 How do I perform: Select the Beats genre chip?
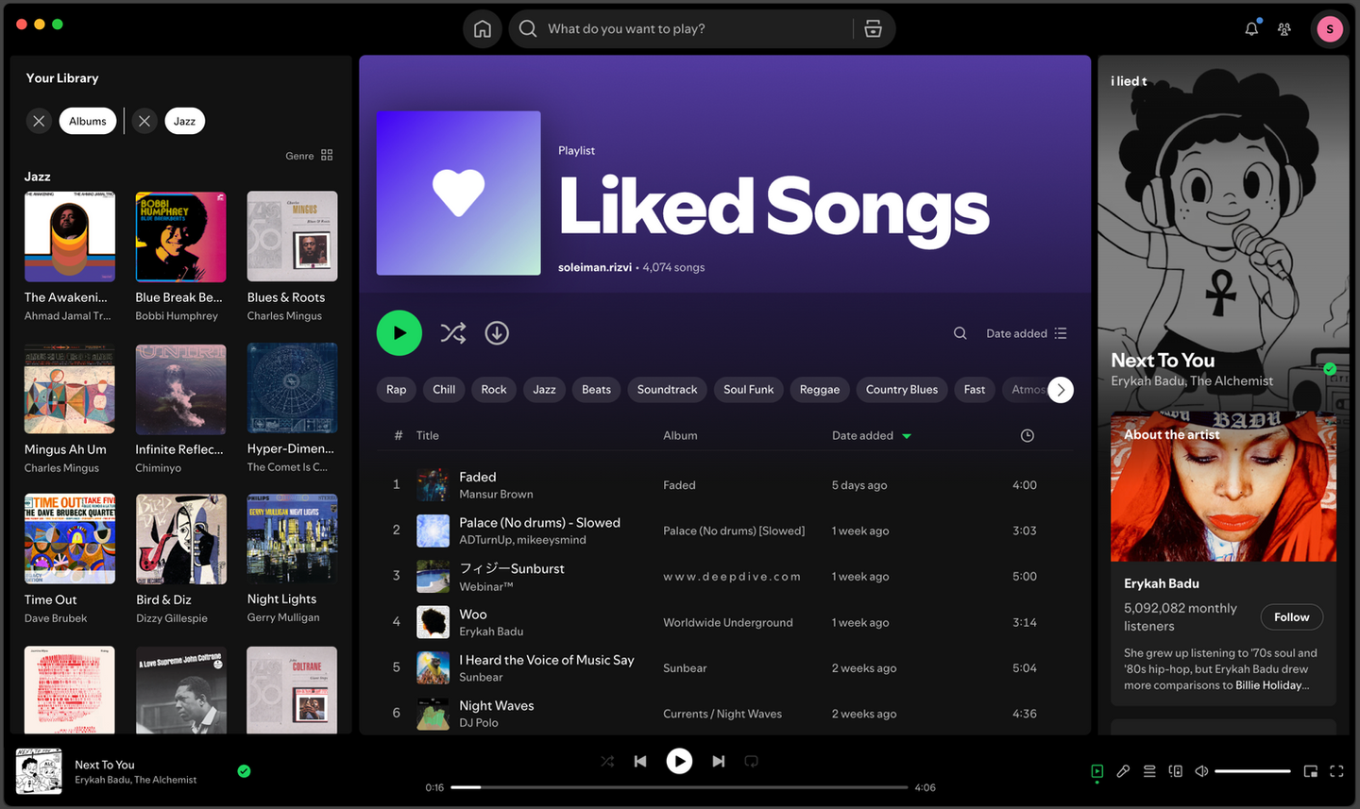coord(596,389)
